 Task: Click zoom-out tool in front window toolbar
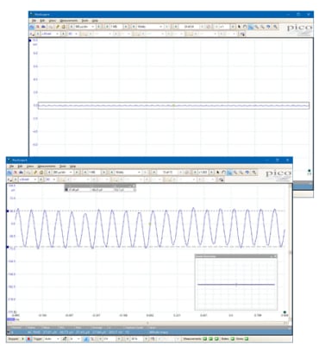click(x=241, y=173)
